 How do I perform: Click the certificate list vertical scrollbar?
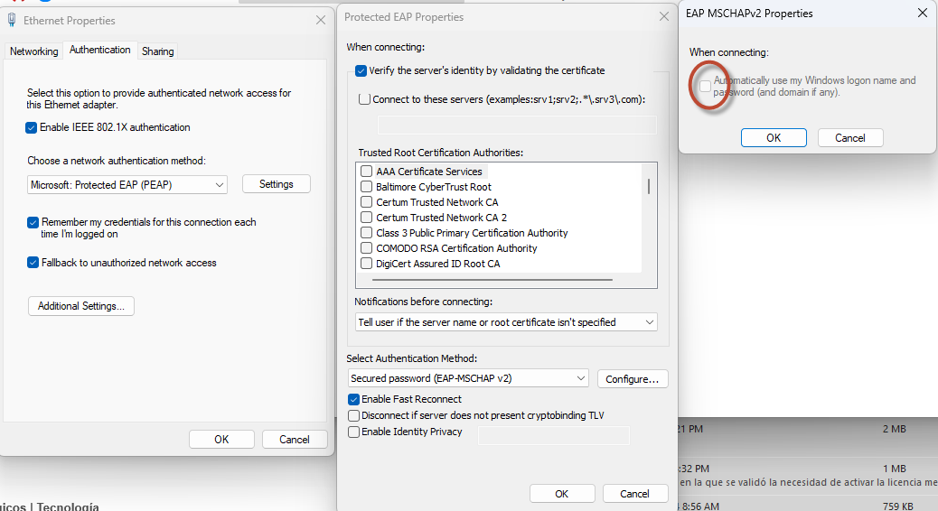coord(649,186)
